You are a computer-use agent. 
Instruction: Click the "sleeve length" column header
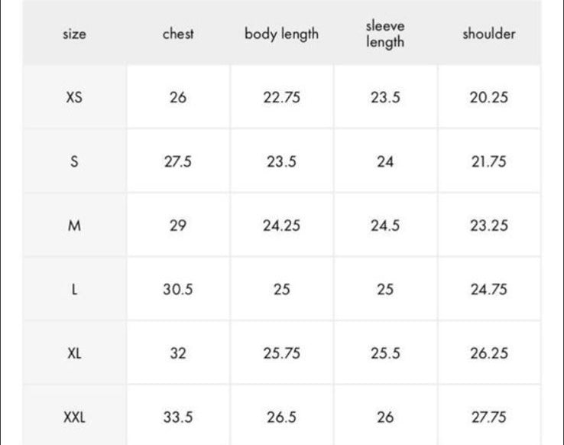385,34
